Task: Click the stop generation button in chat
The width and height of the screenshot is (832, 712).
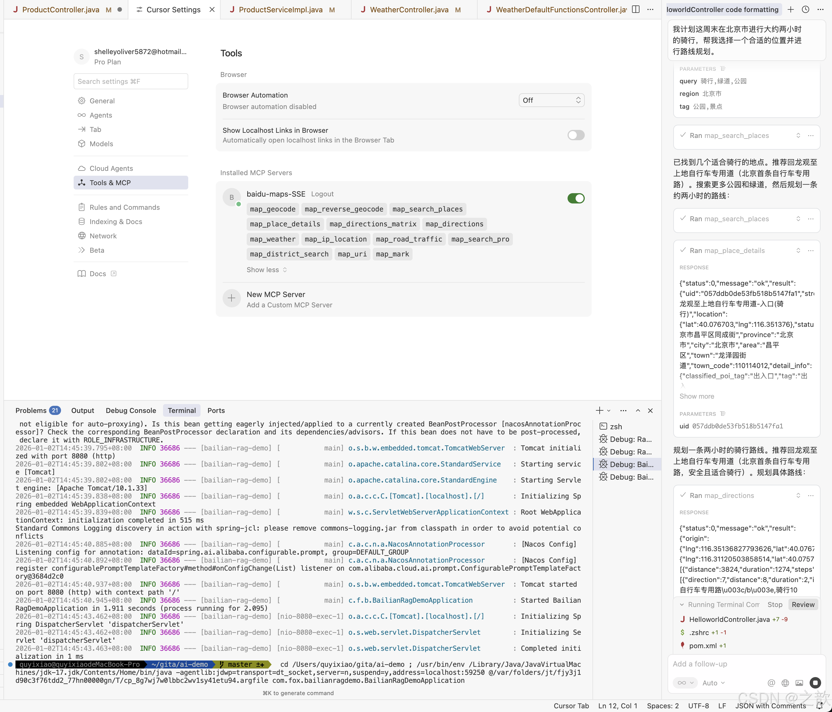Action: coord(815,683)
